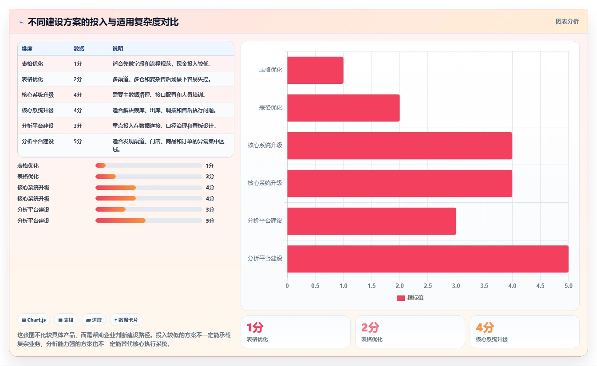Viewport: 597px width, 366px height.
Task: Click the chart bar that ends at 3.0
Action: (372, 221)
